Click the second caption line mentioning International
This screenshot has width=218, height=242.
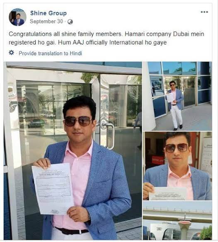pos(88,42)
